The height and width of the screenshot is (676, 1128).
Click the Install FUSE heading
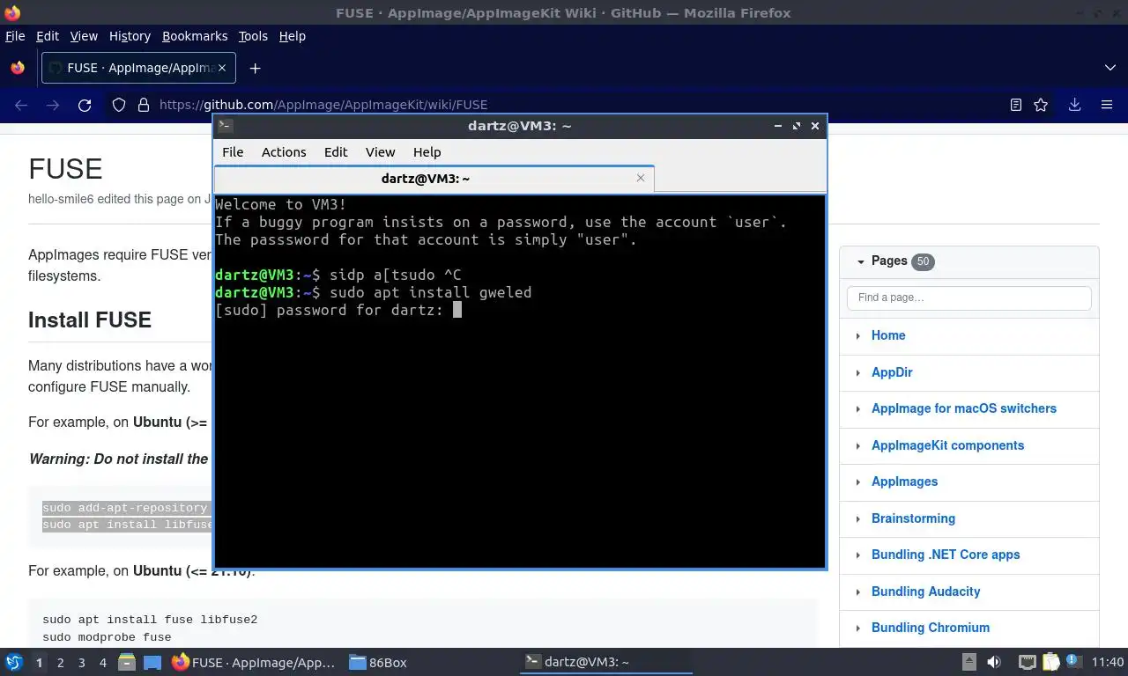(x=90, y=320)
